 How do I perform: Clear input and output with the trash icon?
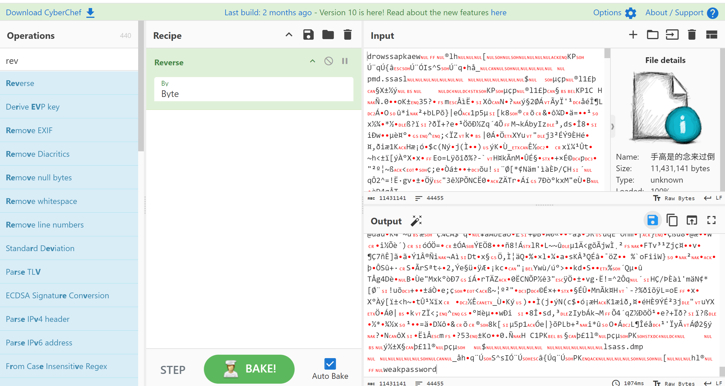[692, 35]
